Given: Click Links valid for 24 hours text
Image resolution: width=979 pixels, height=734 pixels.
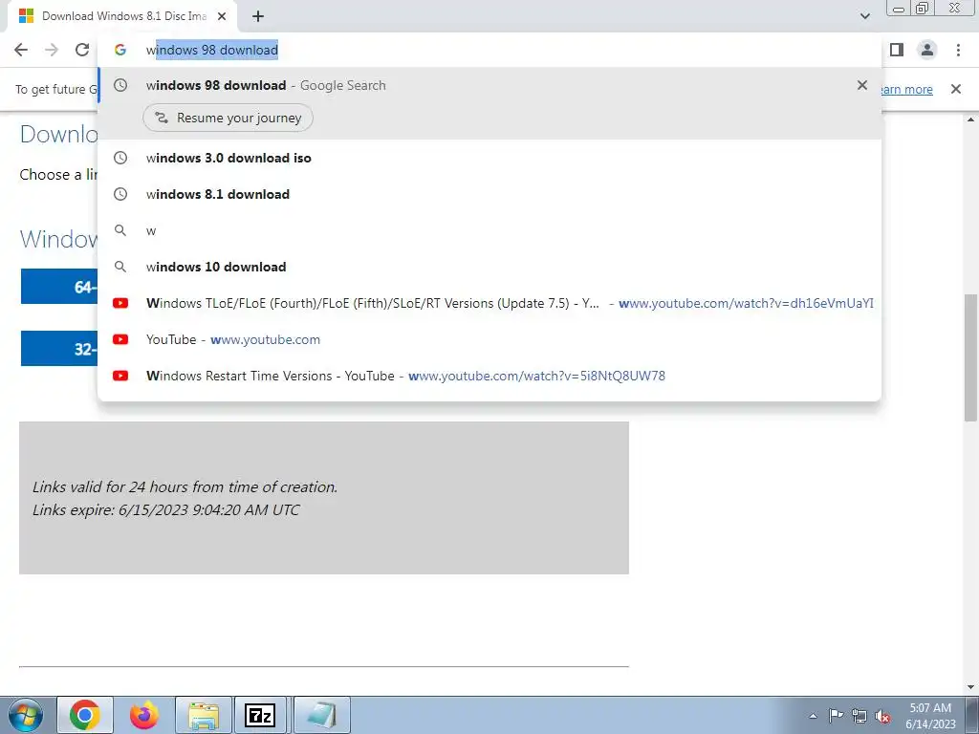Looking at the screenshot, I should pos(185,486).
